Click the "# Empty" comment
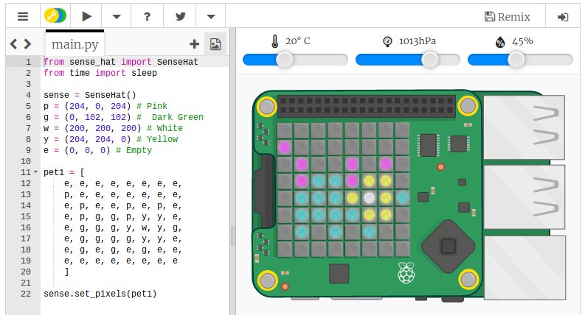Image resolution: width=585 pixels, height=315 pixels. click(134, 150)
